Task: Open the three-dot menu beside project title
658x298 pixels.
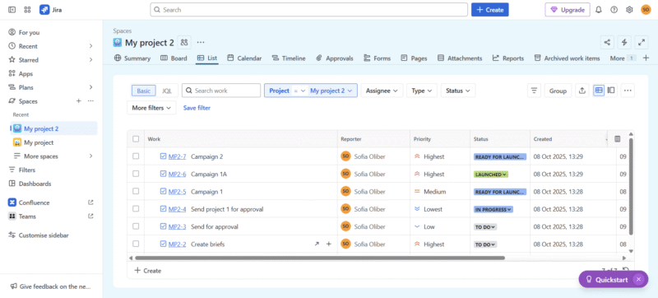Action: click(201, 42)
